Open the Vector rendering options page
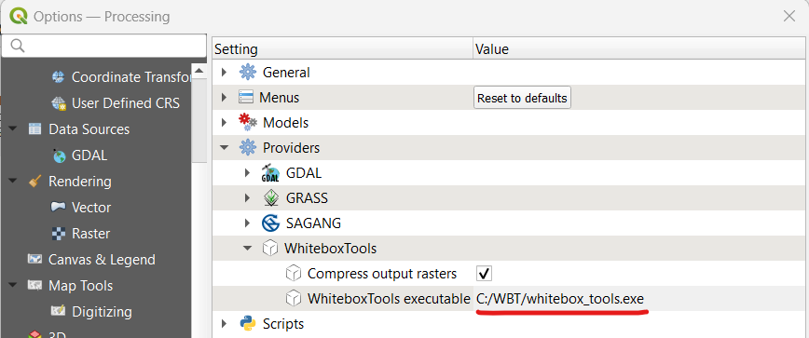 click(91, 208)
